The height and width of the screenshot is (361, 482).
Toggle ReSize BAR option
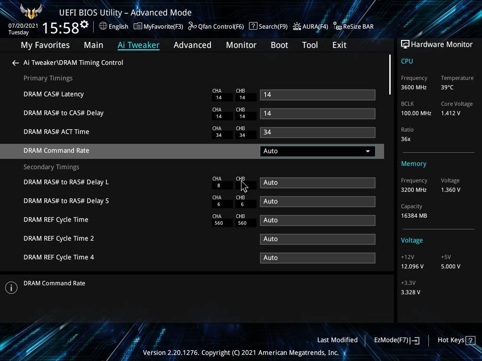pyautogui.click(x=353, y=26)
